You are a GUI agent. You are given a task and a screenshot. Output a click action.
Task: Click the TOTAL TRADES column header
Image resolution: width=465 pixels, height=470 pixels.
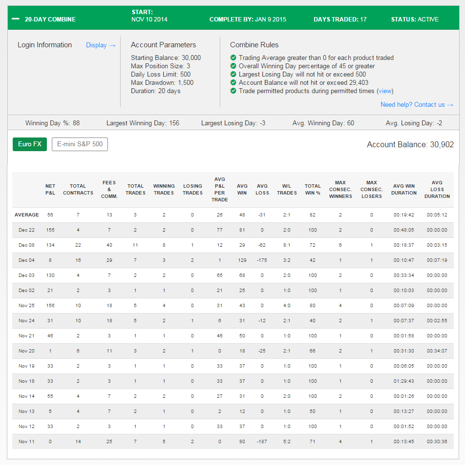[x=135, y=190]
